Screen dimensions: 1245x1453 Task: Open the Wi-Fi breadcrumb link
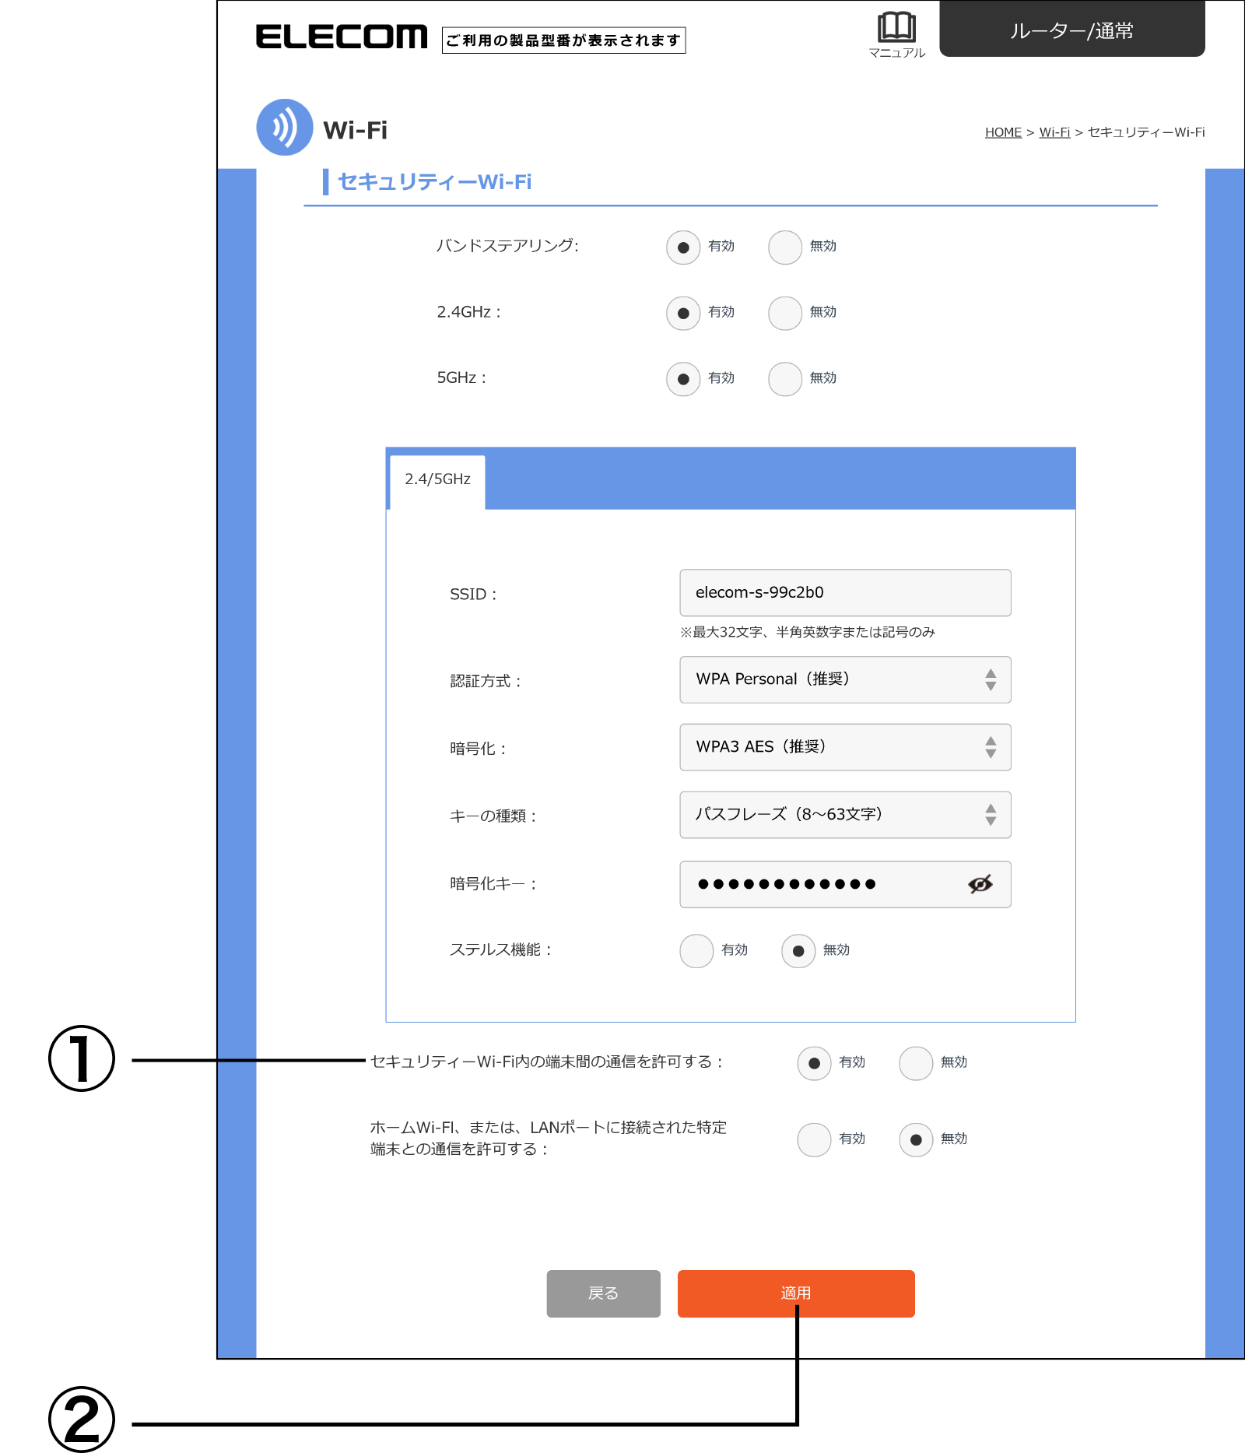click(x=1054, y=132)
